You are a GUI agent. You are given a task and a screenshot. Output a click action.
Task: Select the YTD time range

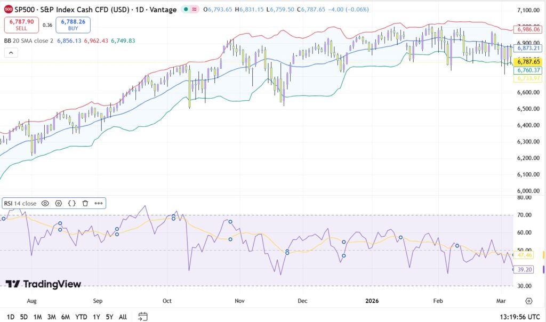[x=81, y=317]
